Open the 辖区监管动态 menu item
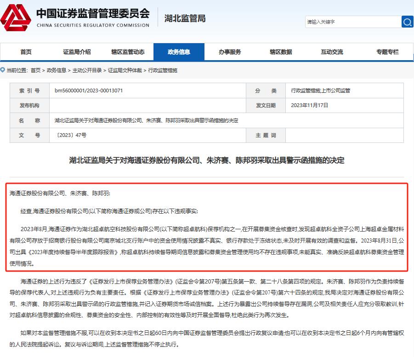 pos(127,52)
